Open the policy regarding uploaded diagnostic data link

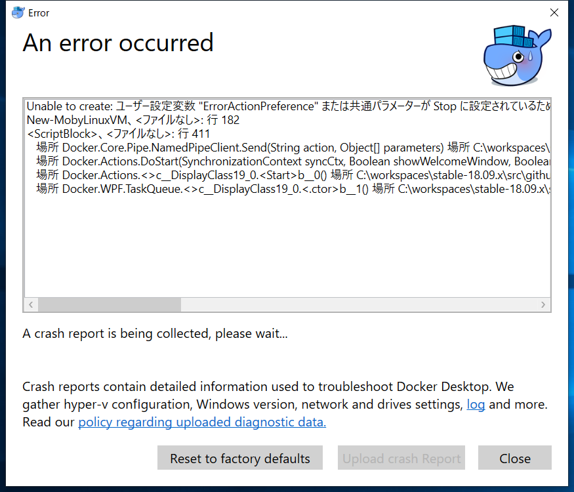coord(202,422)
